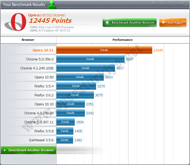Click the 2342 score value
The width and height of the screenshot is (190, 165).
90,113
